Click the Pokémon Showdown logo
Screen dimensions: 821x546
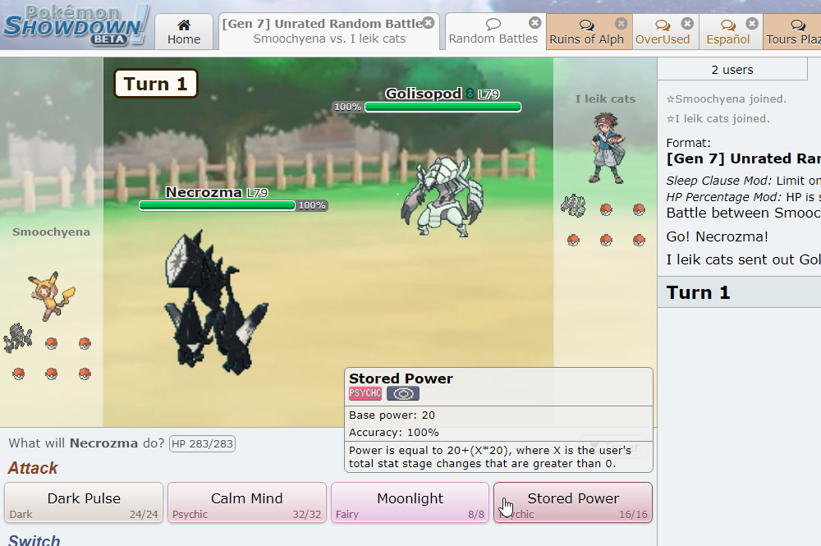pos(76,25)
